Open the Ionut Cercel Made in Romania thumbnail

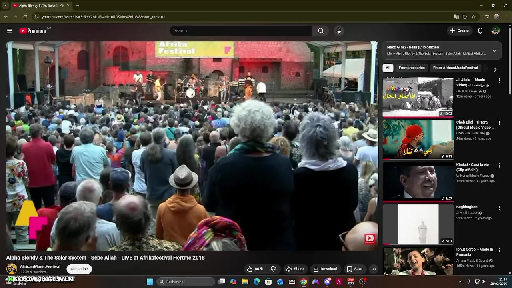click(418, 261)
